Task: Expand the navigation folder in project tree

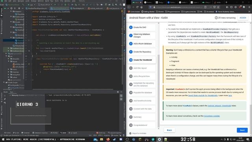Action: (9, 75)
